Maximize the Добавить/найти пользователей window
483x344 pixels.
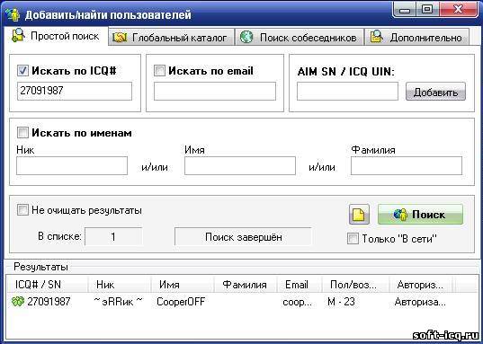click(x=426, y=10)
